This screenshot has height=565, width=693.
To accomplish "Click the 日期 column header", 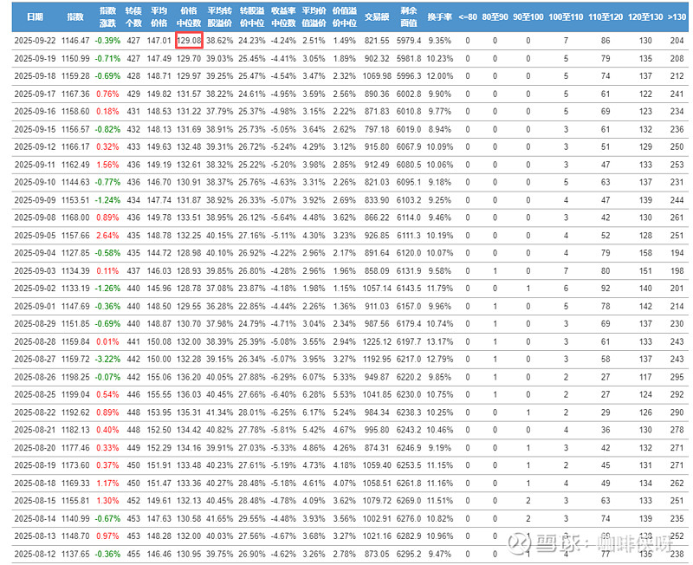I will click(34, 16).
